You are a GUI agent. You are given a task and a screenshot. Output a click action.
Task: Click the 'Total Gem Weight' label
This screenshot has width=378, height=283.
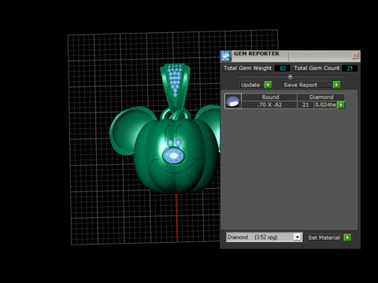(247, 68)
